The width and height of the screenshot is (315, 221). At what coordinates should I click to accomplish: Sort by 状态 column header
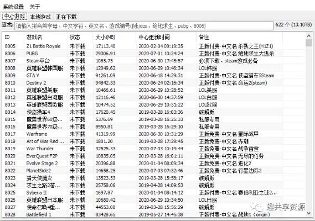point(80,37)
